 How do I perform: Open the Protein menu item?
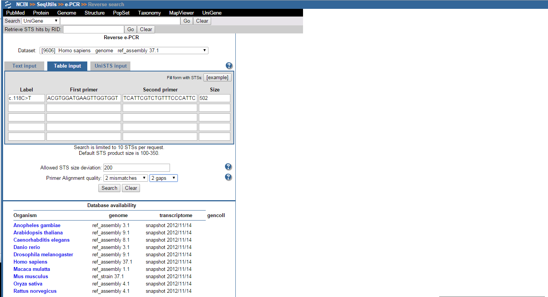tap(41, 13)
